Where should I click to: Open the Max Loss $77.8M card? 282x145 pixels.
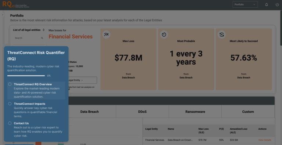[x=129, y=59]
